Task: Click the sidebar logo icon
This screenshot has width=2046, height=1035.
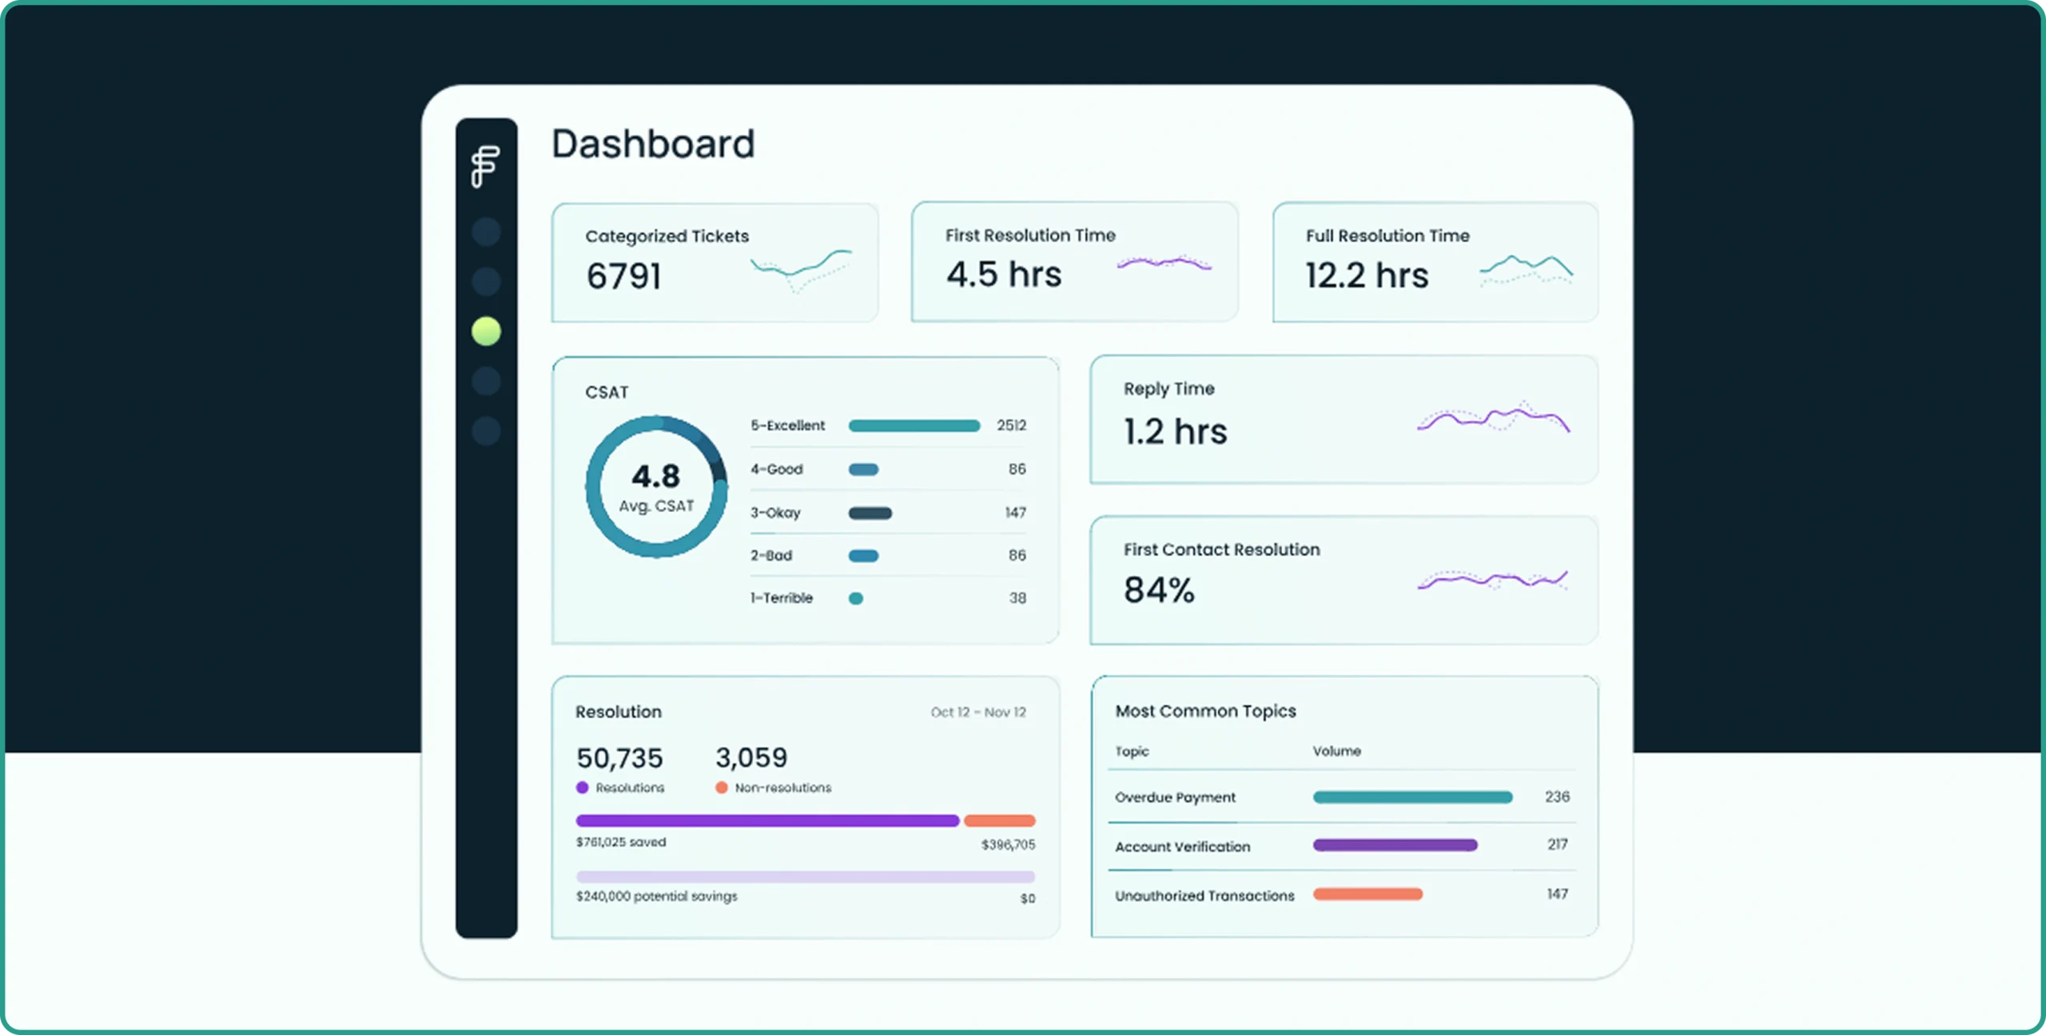Action: coord(485,166)
